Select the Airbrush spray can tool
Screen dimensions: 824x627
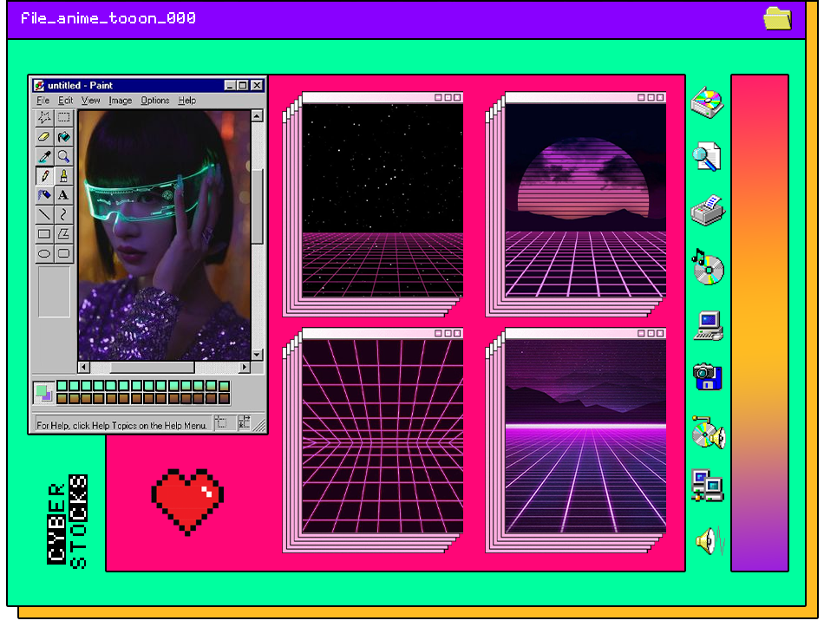point(44,195)
